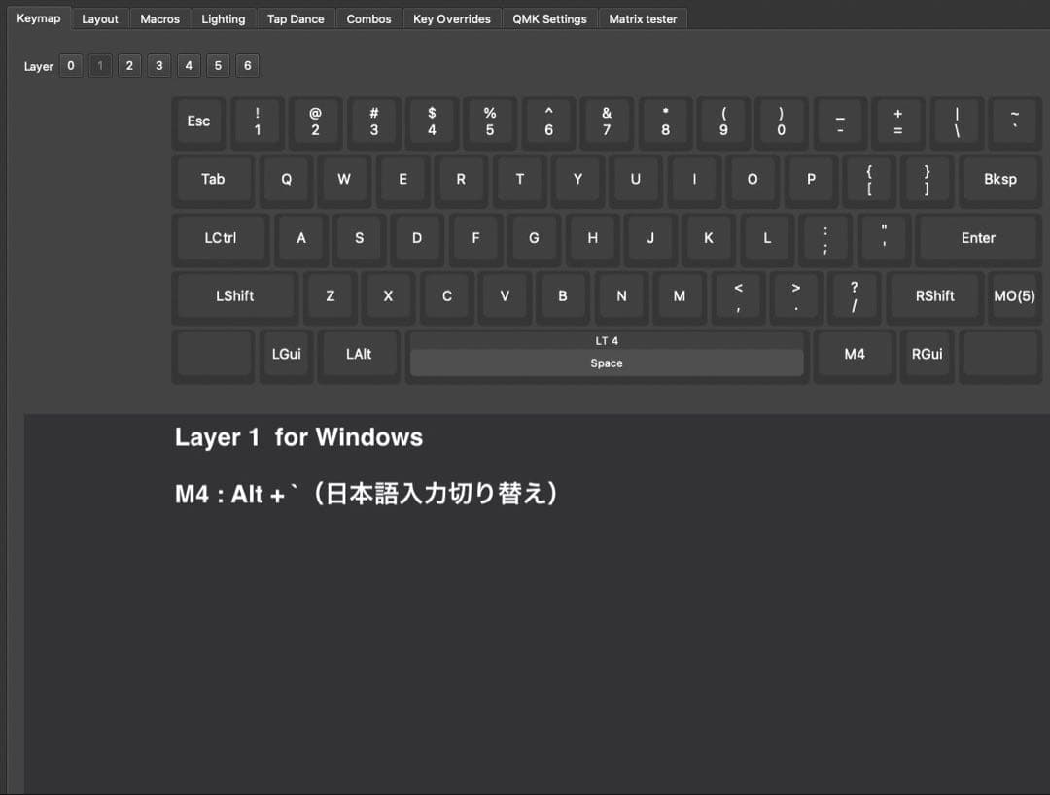Select the Layout tab
The height and width of the screenshot is (795, 1050).
(x=100, y=18)
